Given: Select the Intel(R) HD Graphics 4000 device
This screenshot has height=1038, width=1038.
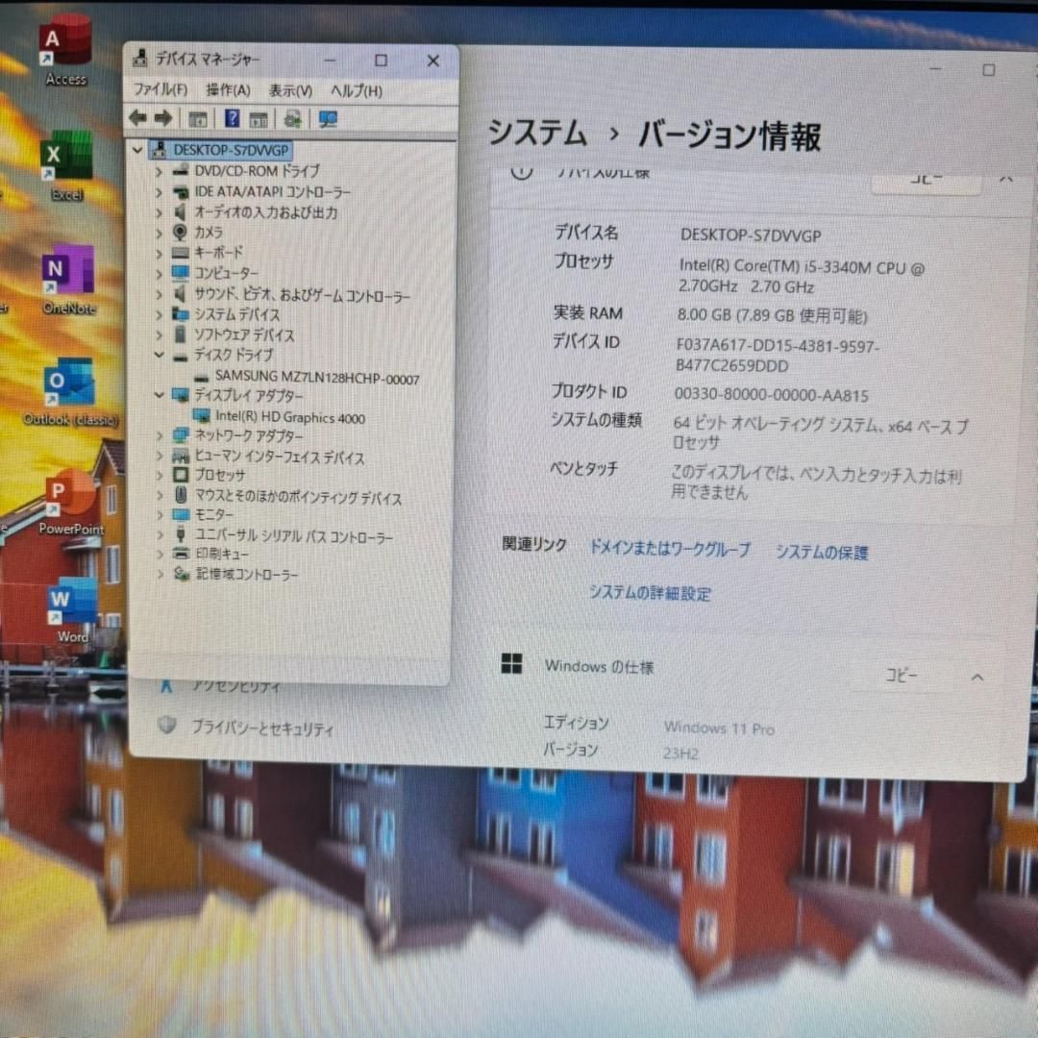Looking at the screenshot, I should coord(289,417).
